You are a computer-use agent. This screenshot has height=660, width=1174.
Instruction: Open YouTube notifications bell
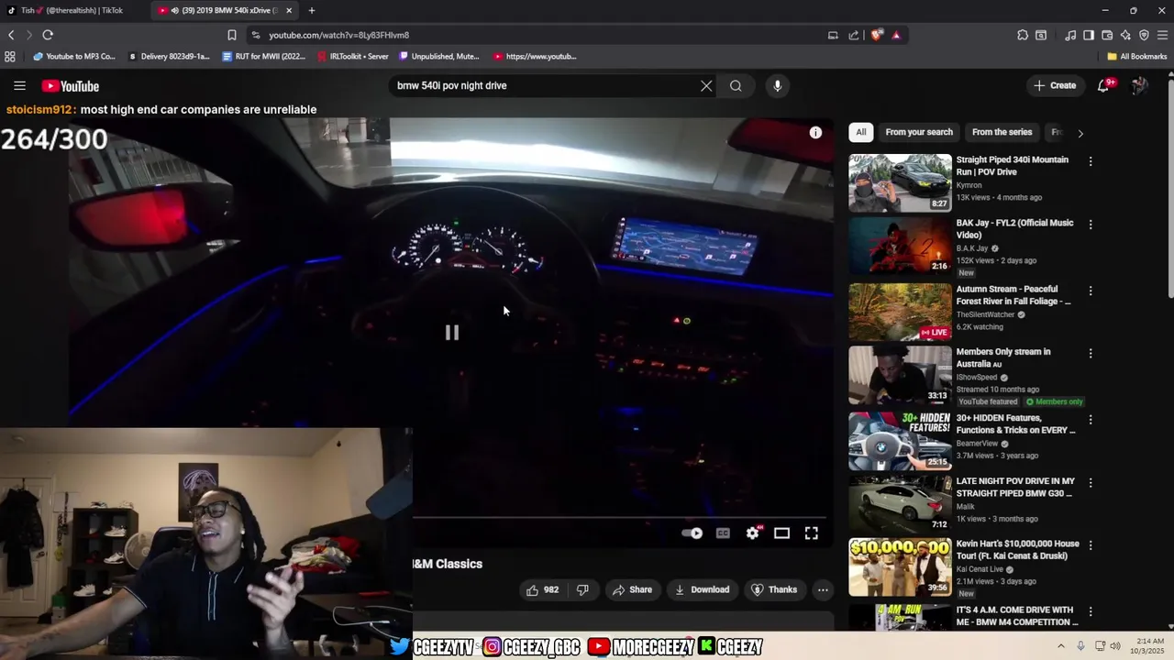[1104, 85]
